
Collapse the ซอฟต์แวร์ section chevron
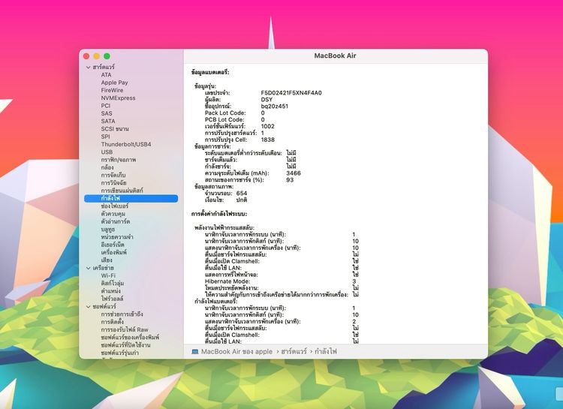(x=89, y=307)
